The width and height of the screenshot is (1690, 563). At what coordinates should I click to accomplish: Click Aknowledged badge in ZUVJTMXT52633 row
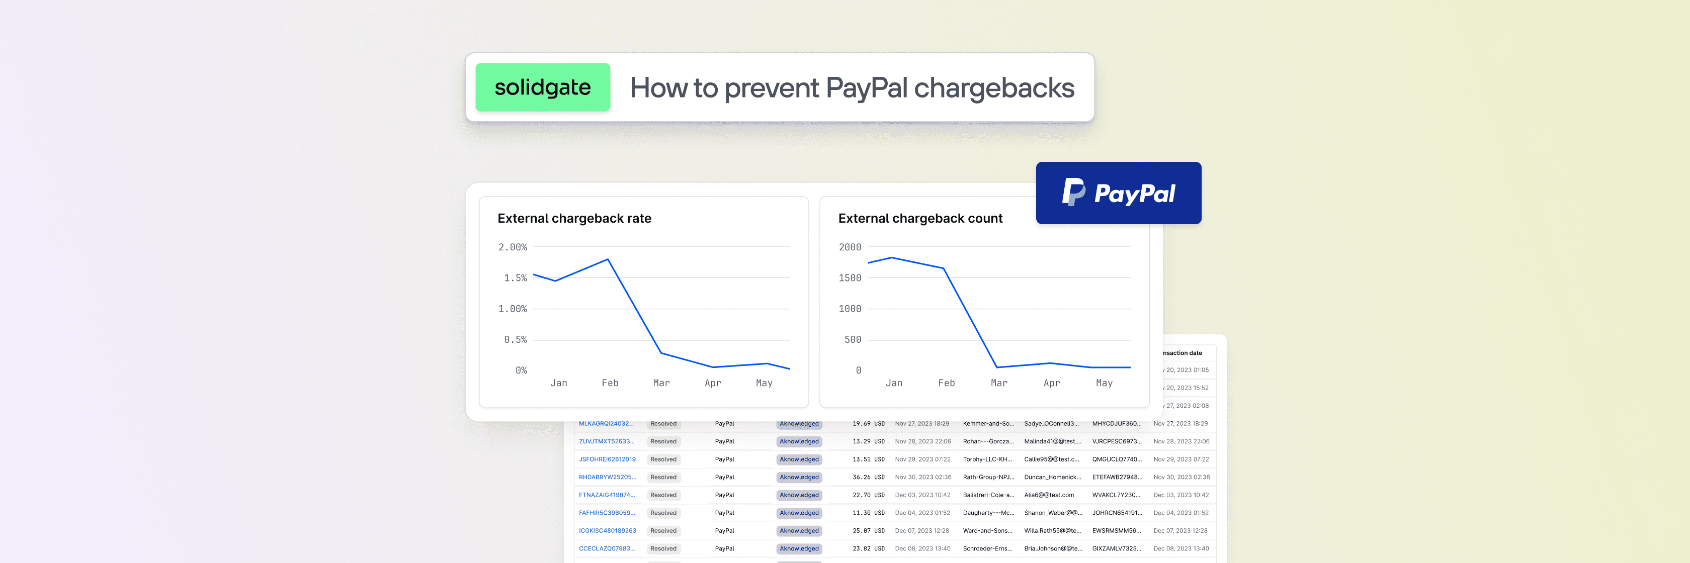click(x=799, y=442)
